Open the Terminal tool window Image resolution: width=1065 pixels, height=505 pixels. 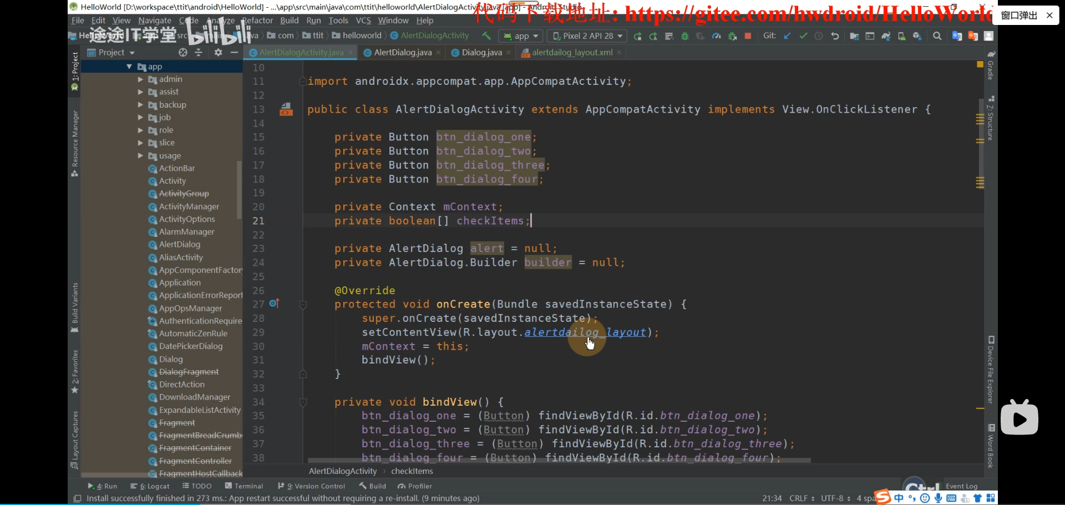point(244,486)
